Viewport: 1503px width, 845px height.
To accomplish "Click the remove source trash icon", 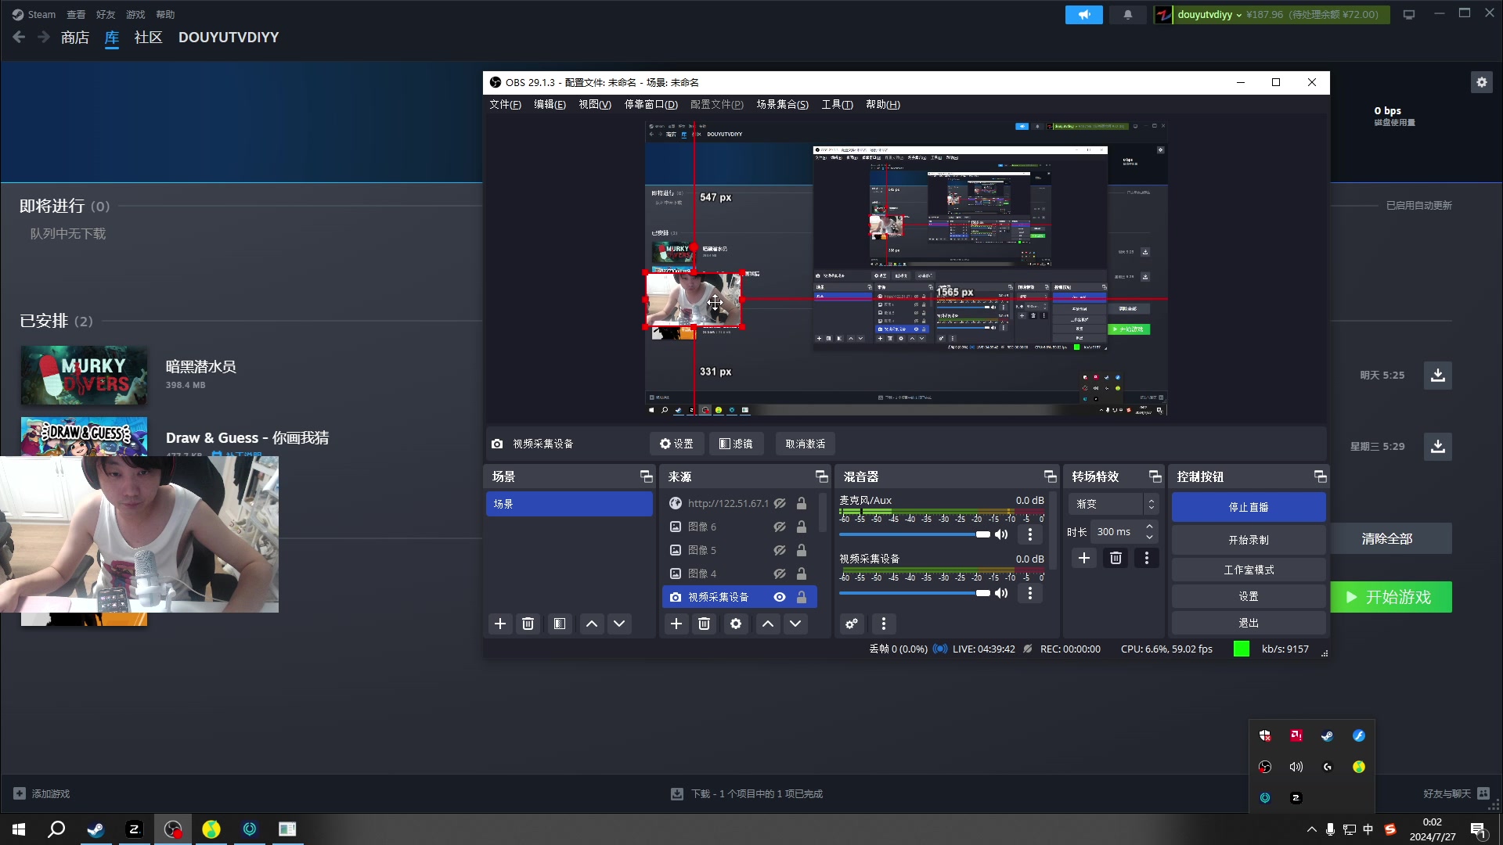I will tap(704, 624).
